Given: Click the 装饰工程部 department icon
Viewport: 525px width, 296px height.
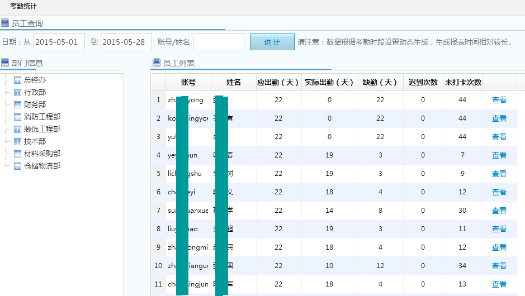Looking at the screenshot, I should pos(17,129).
